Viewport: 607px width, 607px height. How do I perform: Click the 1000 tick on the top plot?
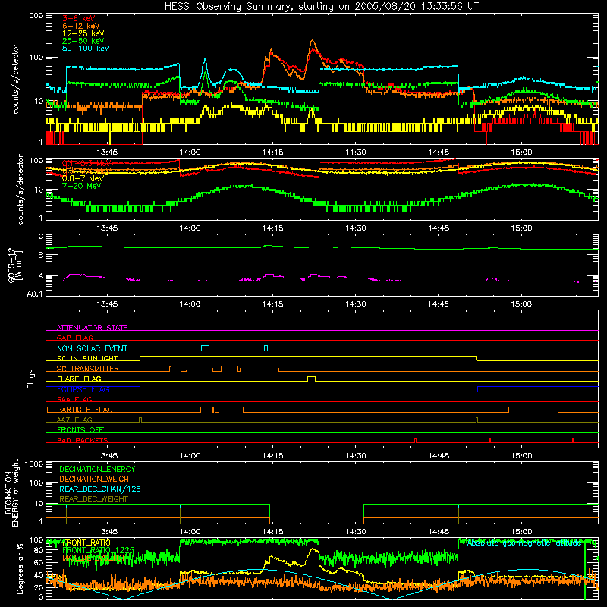pyautogui.click(x=34, y=16)
